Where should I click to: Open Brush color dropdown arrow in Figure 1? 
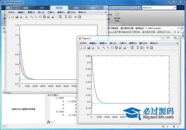point(56,17)
